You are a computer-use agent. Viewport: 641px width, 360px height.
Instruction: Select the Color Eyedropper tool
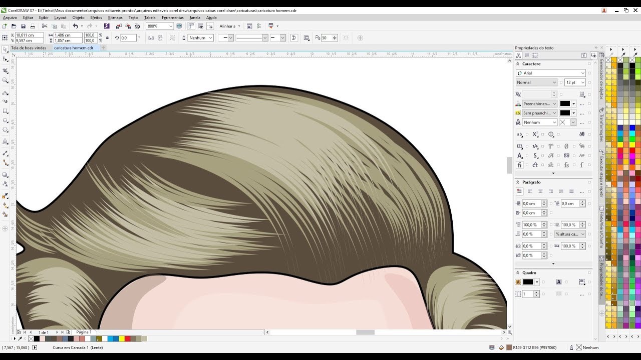point(6,195)
